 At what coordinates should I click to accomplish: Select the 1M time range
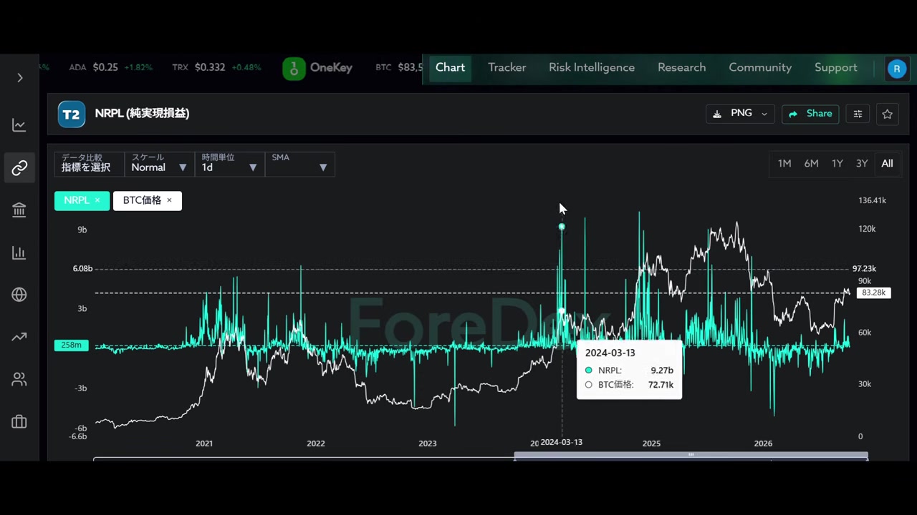click(x=784, y=164)
